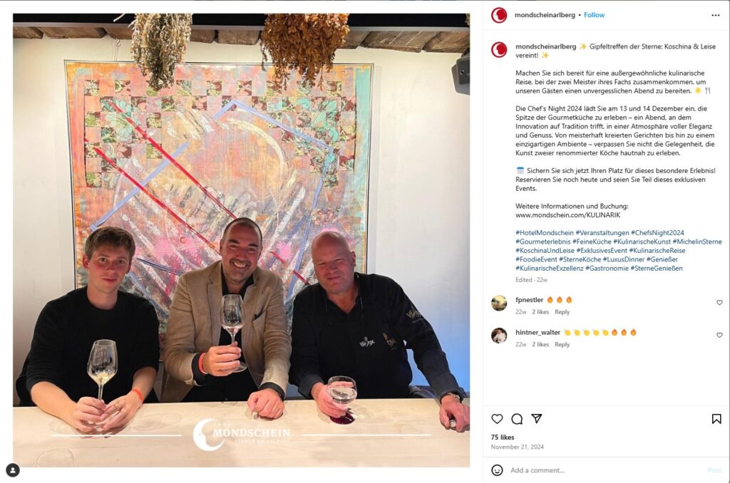
Task: Open hintner_walter's avatar thumbnail
Action: (x=499, y=336)
